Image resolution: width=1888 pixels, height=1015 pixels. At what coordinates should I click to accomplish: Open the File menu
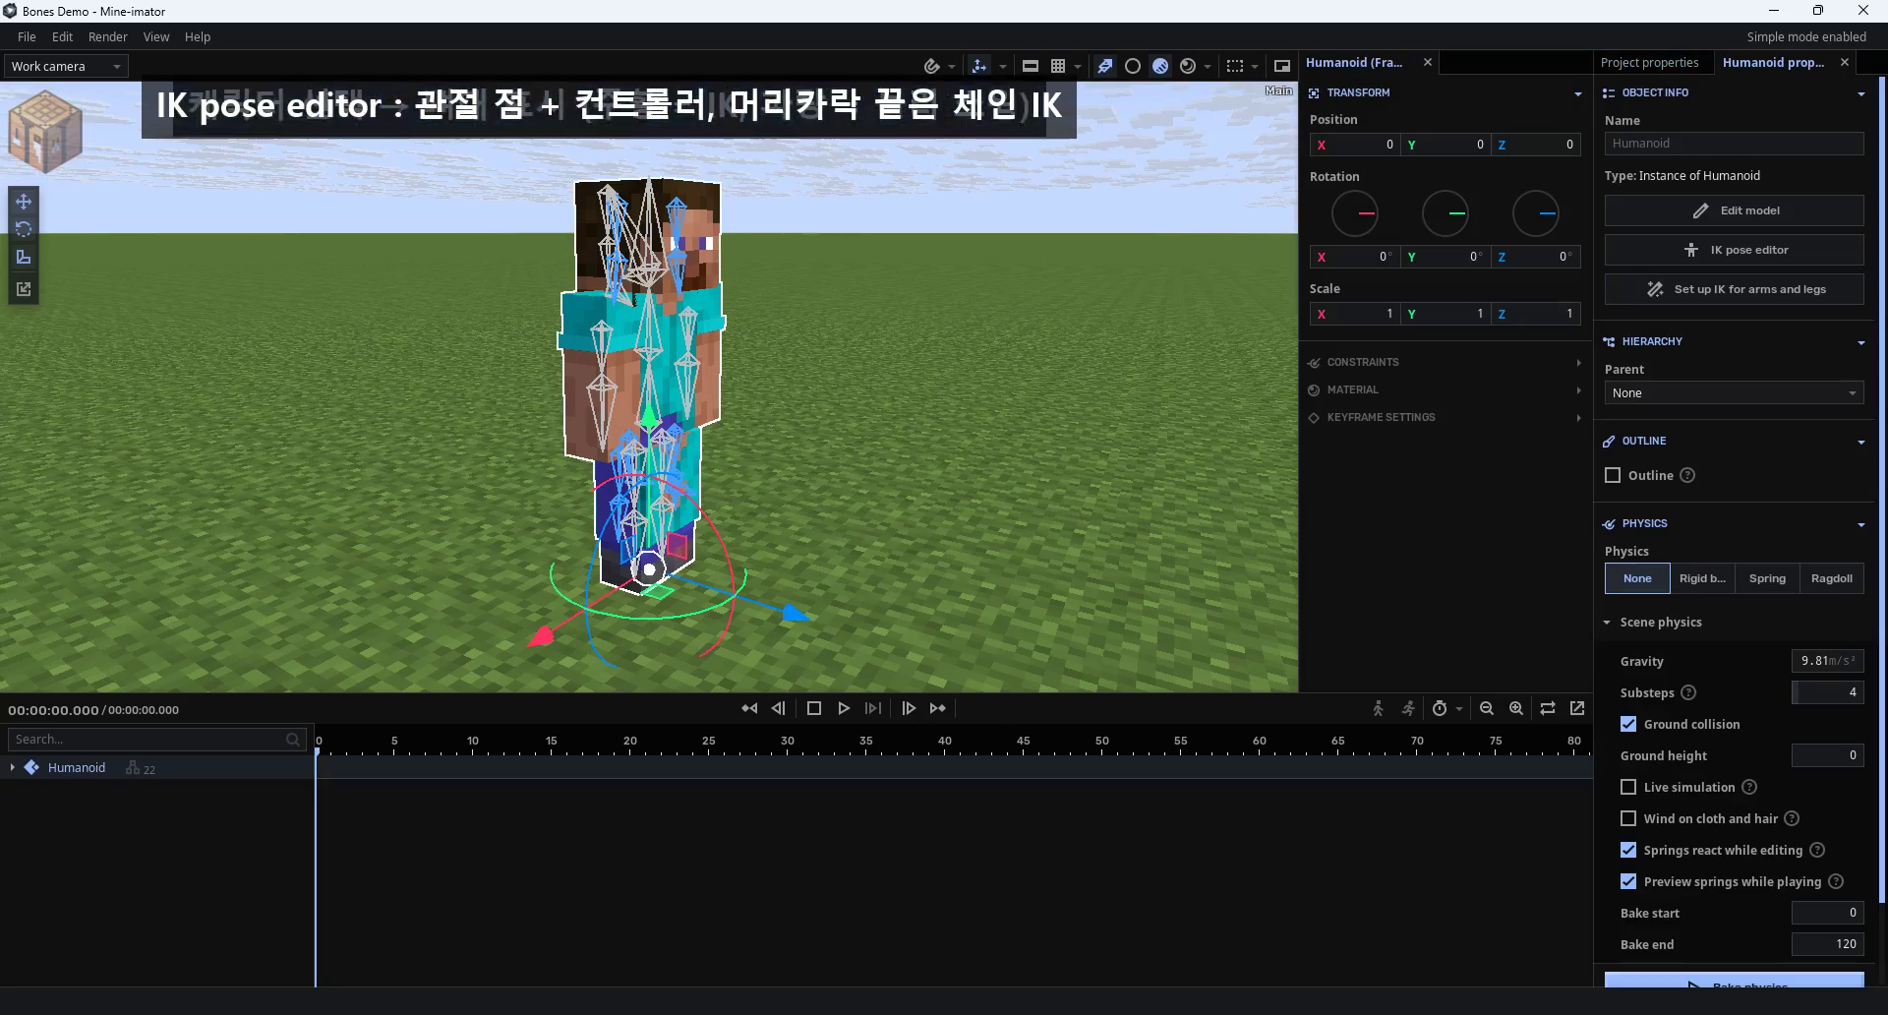27,36
